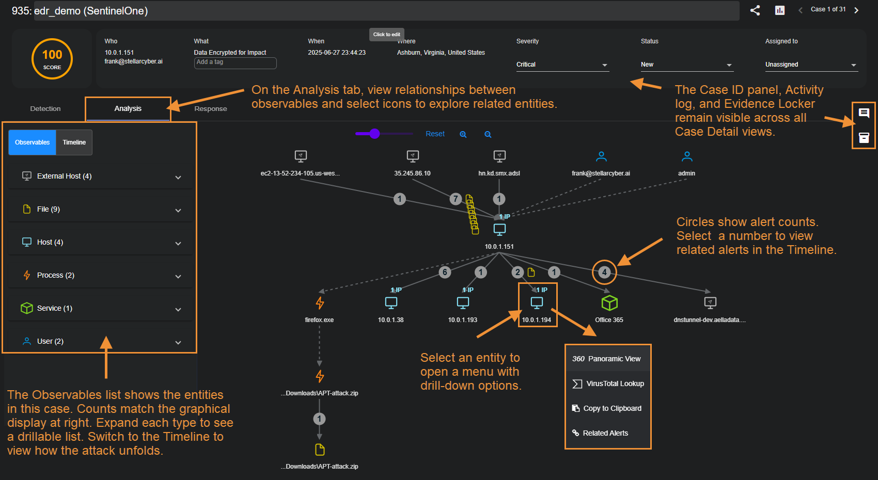Click the alert count circle showing 4
Screen dimensions: 878x480
click(604, 272)
